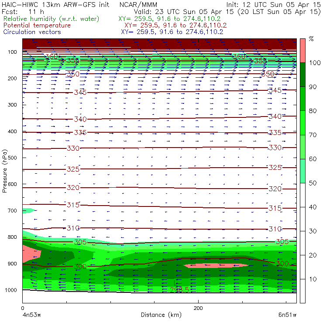Select the 60–70% light green colorbar segment
The height and width of the screenshot is (323, 323).
pos(302,147)
